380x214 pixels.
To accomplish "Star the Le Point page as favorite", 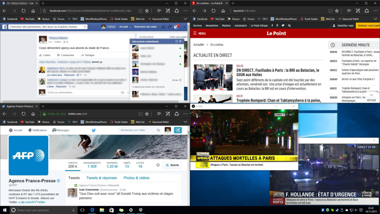I will [337, 11].
